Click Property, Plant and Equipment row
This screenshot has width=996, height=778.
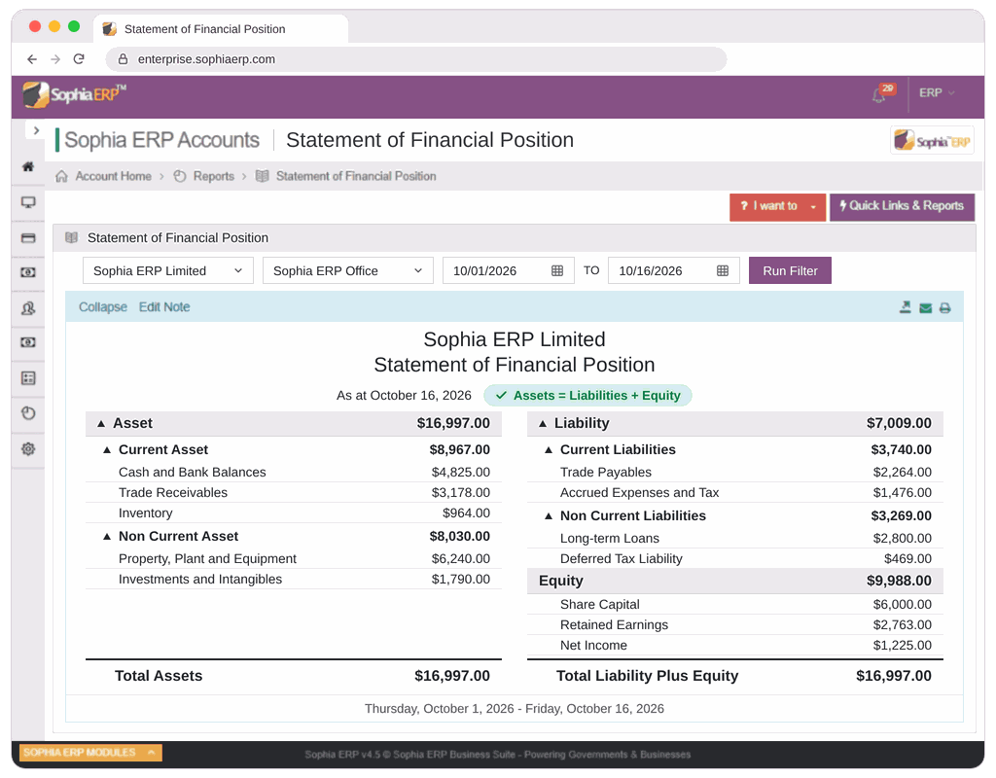[294, 558]
